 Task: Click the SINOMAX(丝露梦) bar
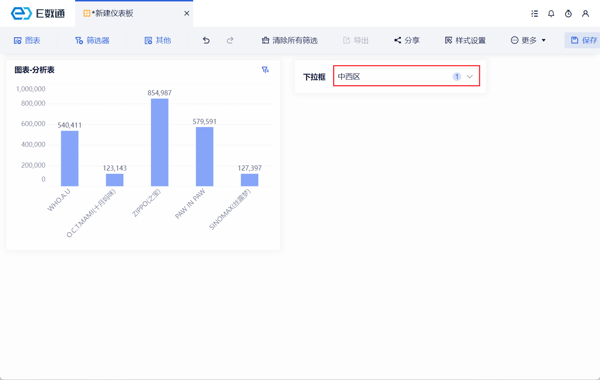pyautogui.click(x=249, y=180)
